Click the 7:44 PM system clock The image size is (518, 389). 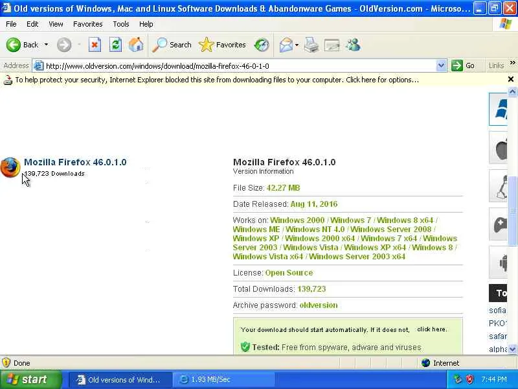point(494,379)
